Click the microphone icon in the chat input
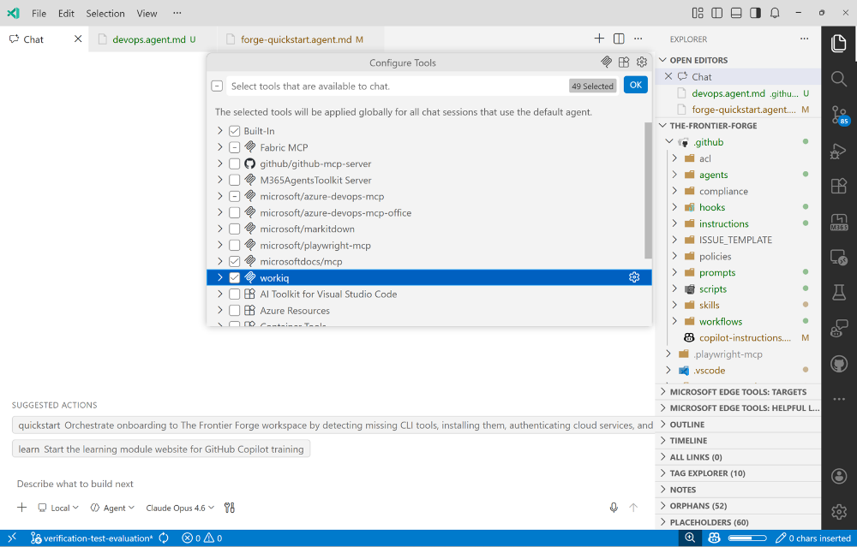The height and width of the screenshot is (547, 857). 613,507
